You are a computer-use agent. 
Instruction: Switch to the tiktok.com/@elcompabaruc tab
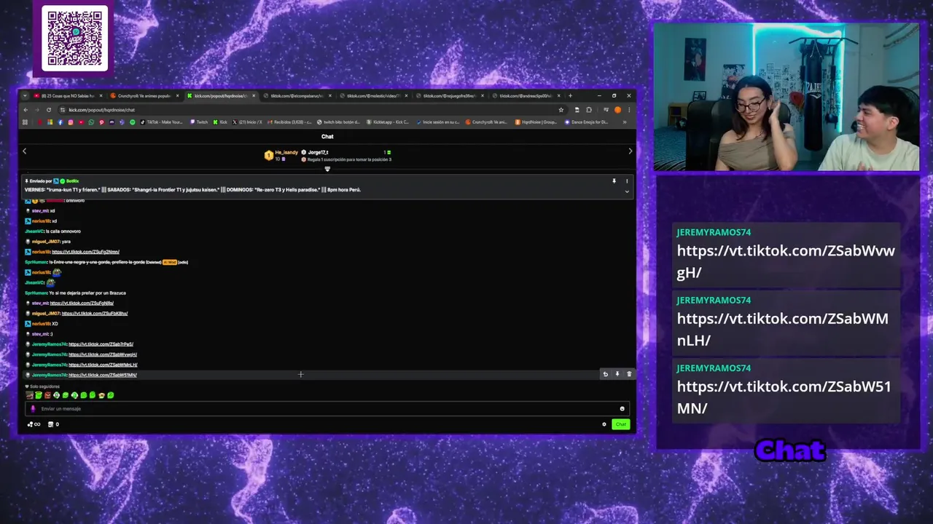(x=296, y=95)
